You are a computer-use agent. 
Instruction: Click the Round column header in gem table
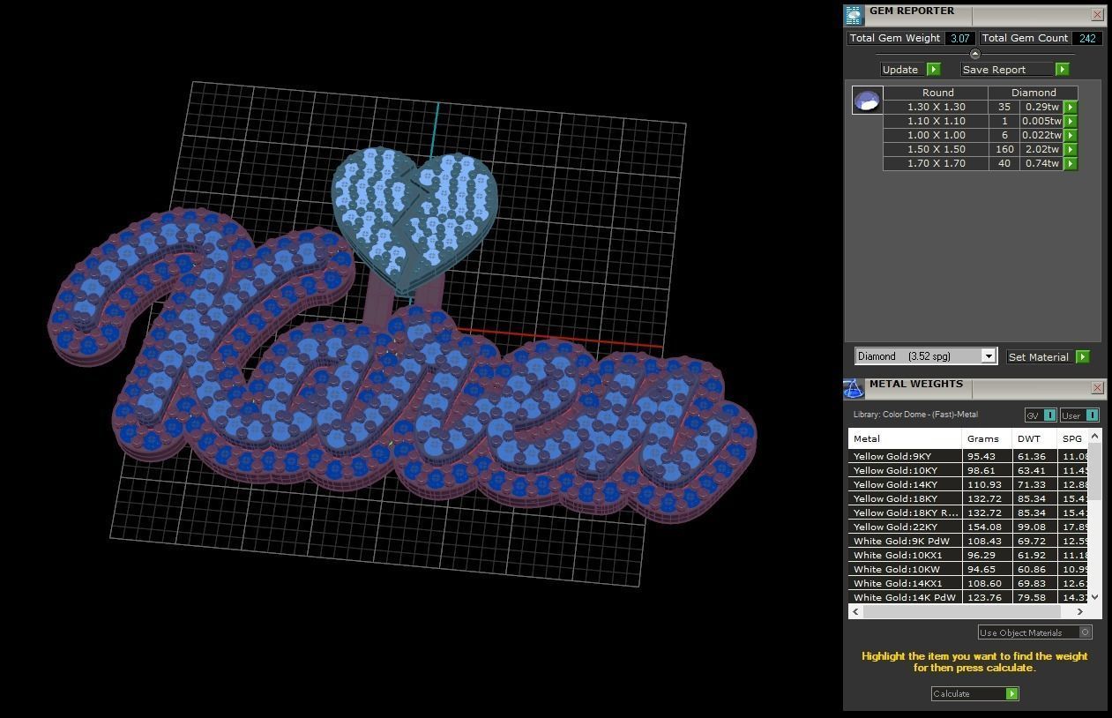coord(937,93)
